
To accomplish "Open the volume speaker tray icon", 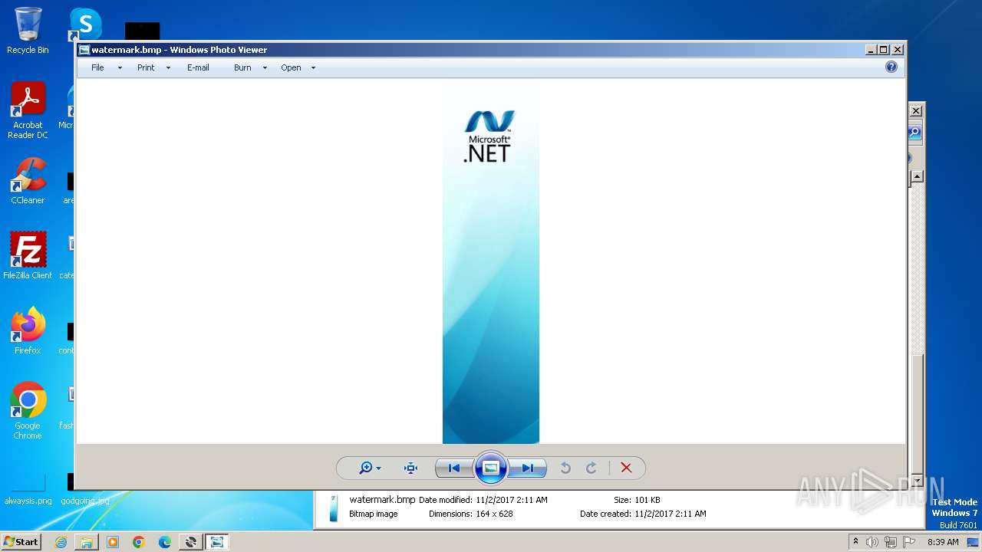I will pyautogui.click(x=872, y=542).
